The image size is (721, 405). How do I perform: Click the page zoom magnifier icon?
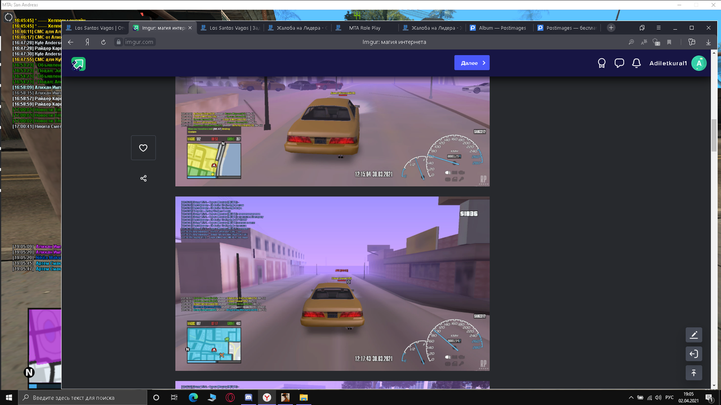(631, 42)
